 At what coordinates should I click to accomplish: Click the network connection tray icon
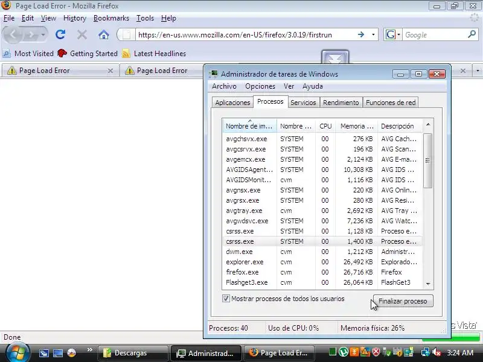pyautogui.click(x=426, y=352)
